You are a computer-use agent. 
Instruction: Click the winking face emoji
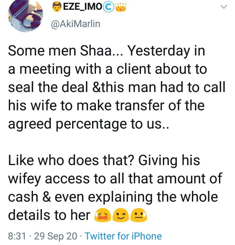pyautogui.click(x=120, y=215)
